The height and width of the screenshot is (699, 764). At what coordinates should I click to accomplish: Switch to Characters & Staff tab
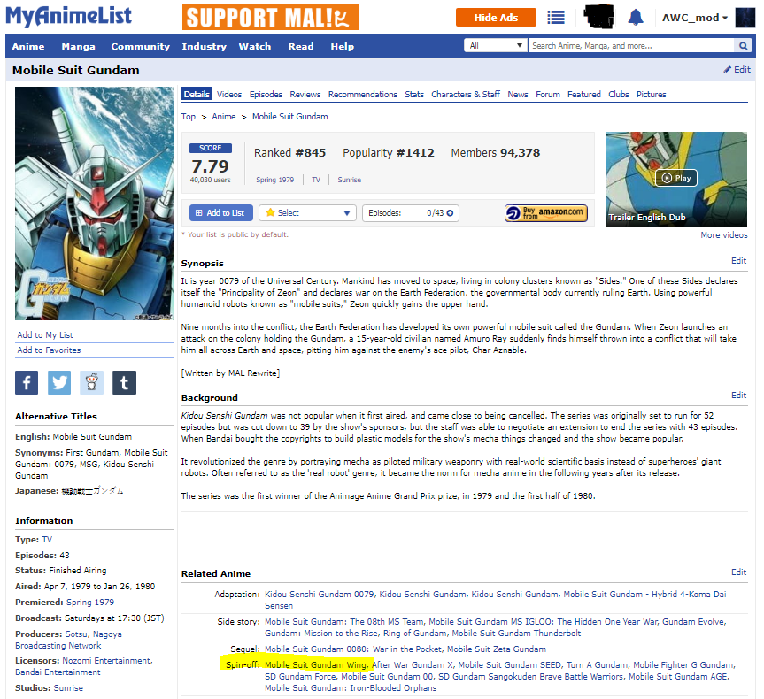tap(466, 94)
